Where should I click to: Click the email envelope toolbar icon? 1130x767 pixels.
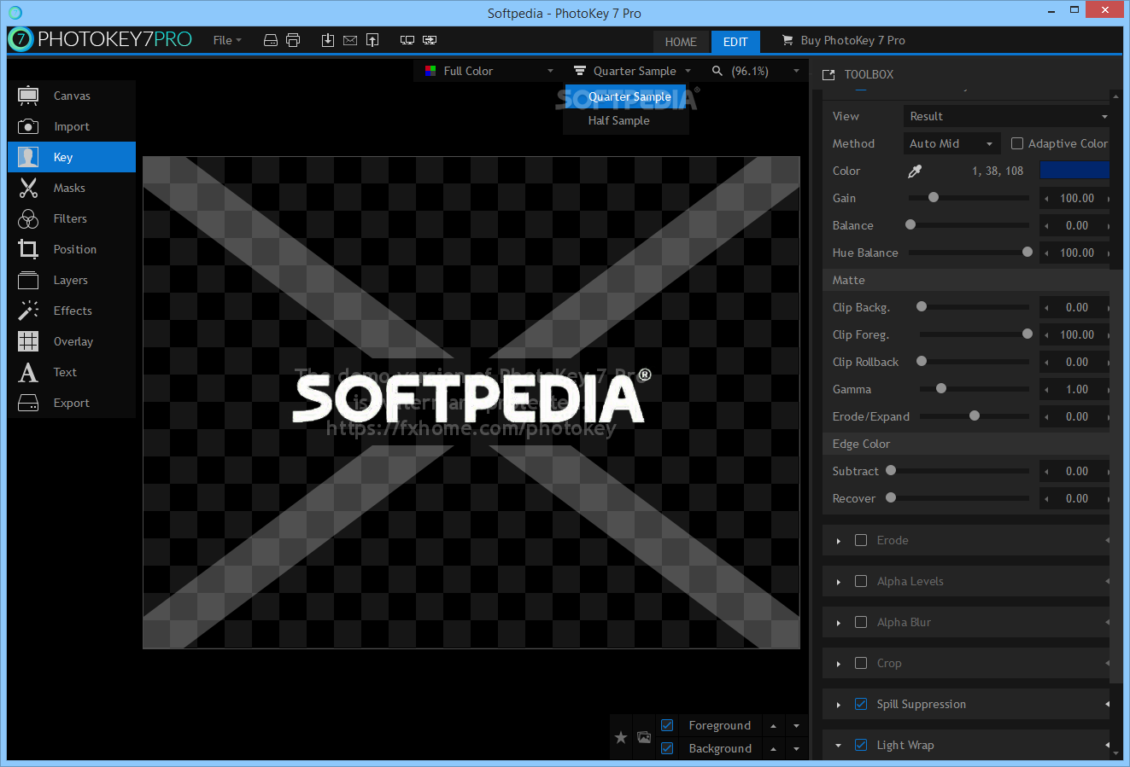(x=350, y=40)
